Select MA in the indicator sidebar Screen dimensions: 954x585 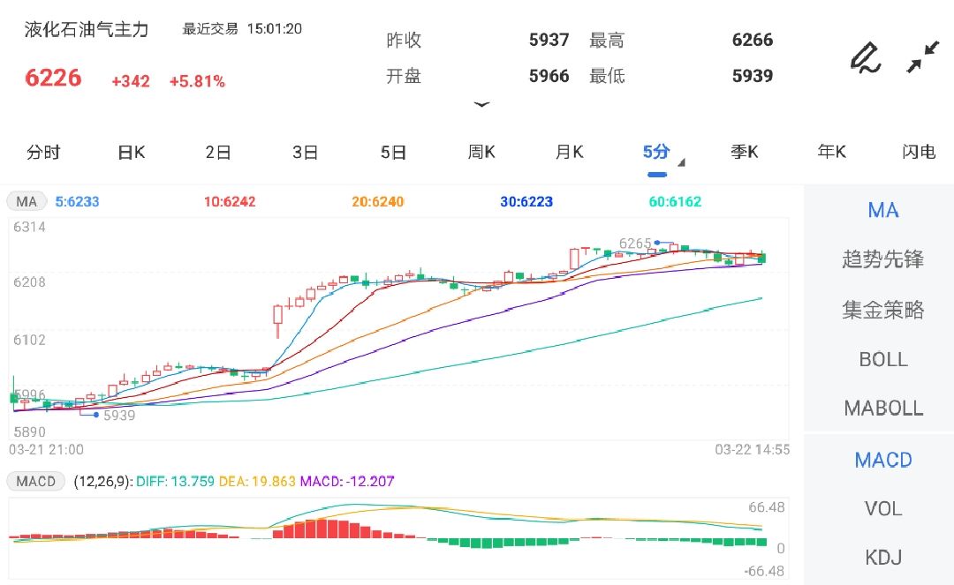click(882, 210)
